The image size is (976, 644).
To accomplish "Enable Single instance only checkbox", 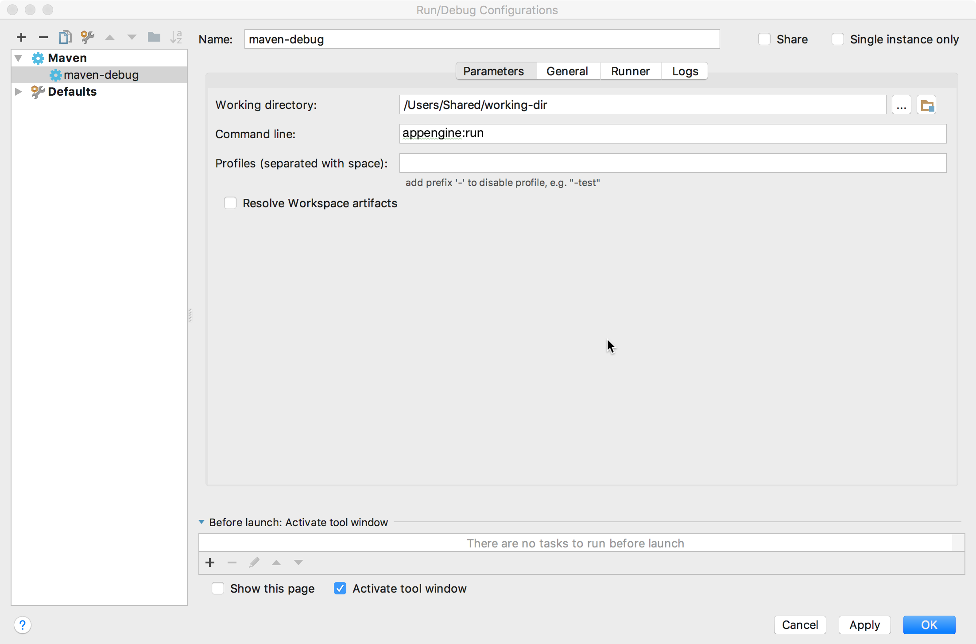I will (836, 39).
